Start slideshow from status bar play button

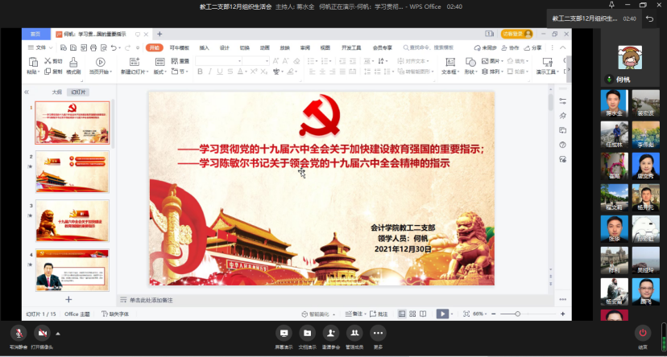tap(442, 314)
